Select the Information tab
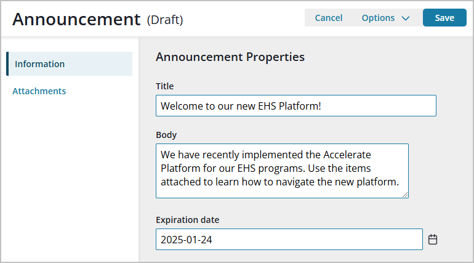474x263 pixels. point(40,64)
